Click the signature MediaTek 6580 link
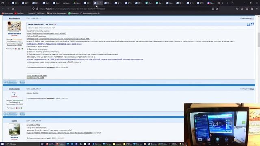This screenshot has width=260, height=146. (37, 76)
